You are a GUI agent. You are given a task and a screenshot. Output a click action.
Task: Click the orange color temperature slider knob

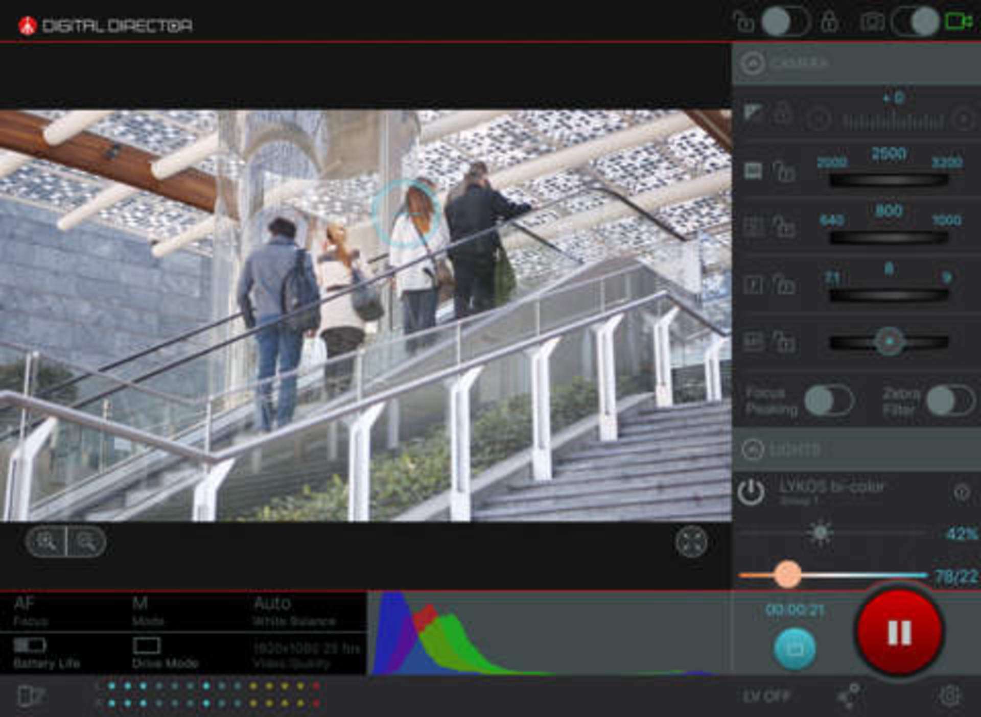(x=787, y=575)
